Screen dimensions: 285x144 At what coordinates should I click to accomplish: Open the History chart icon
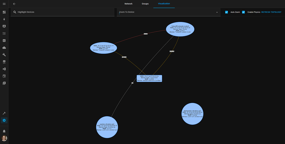click(x=4, y=41)
